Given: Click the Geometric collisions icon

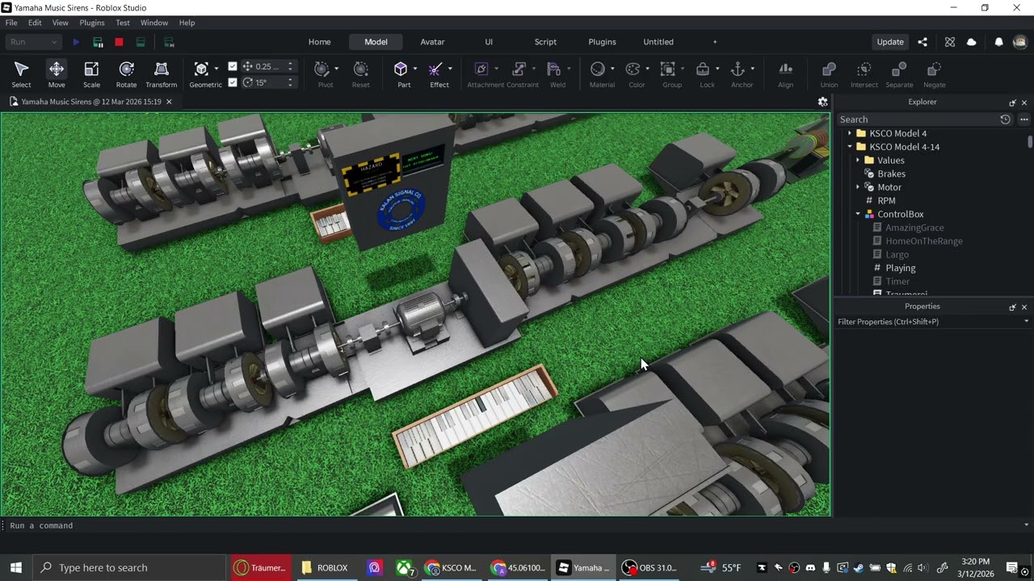Looking at the screenshot, I should click(x=201, y=69).
